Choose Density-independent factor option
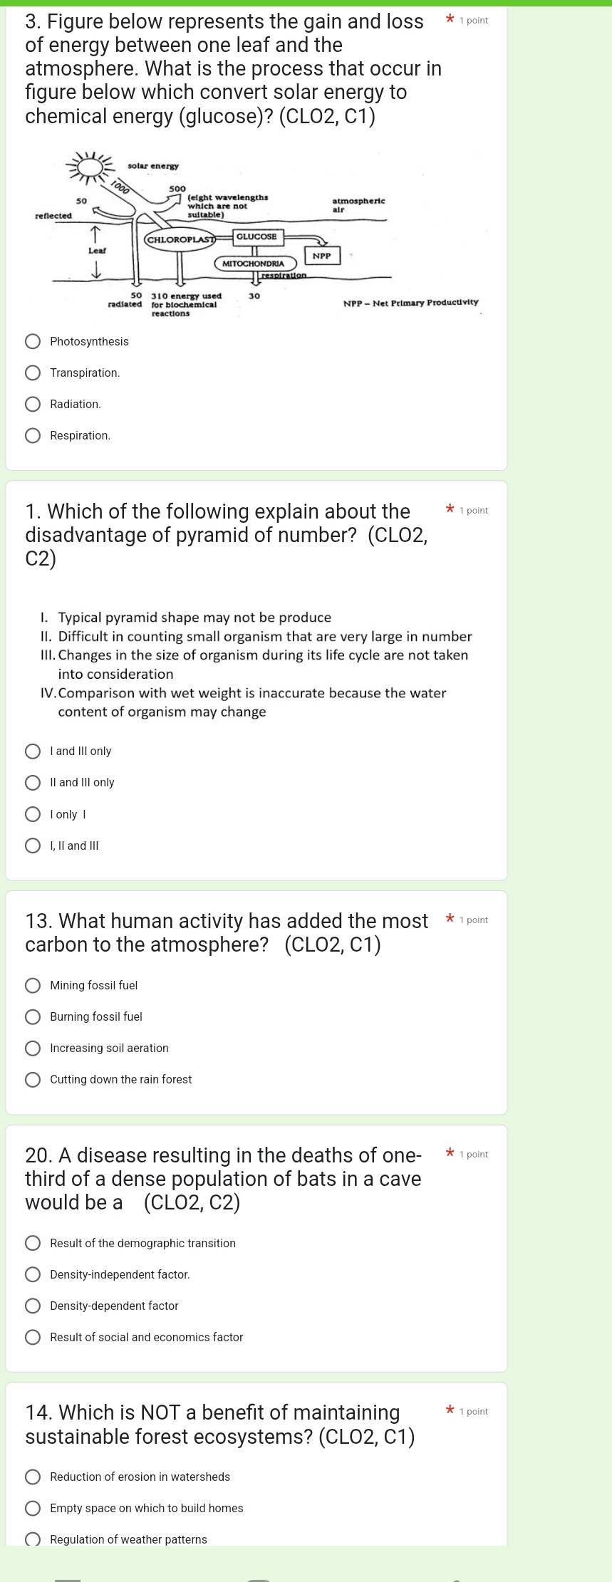The width and height of the screenshot is (612, 1582). 33,1274
